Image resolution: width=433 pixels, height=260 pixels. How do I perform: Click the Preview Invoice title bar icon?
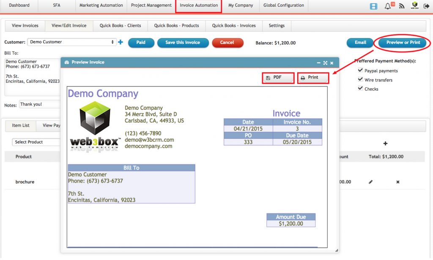click(66, 62)
